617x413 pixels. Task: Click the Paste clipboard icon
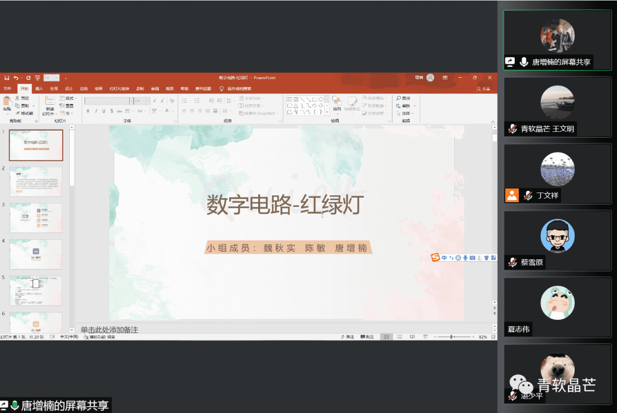pos(7,102)
